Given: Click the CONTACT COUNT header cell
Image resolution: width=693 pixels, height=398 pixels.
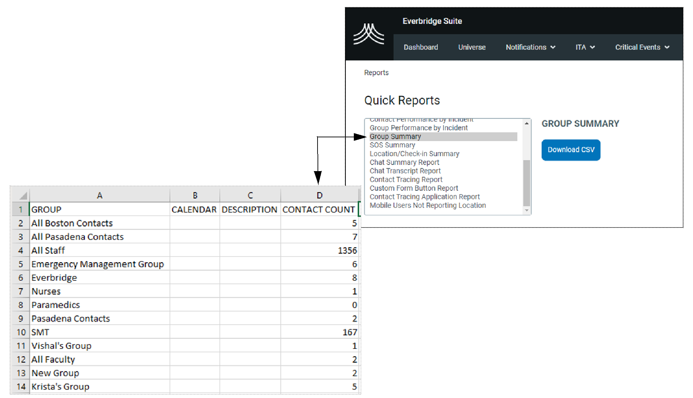Looking at the screenshot, I should 320,209.
